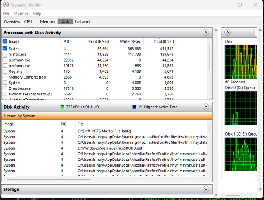Viewport: 264px width, 200px height.
Task: Check the Registry process checkbox
Action: pyautogui.click(x=5, y=71)
